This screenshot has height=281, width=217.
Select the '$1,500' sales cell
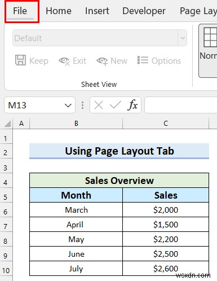(x=166, y=225)
